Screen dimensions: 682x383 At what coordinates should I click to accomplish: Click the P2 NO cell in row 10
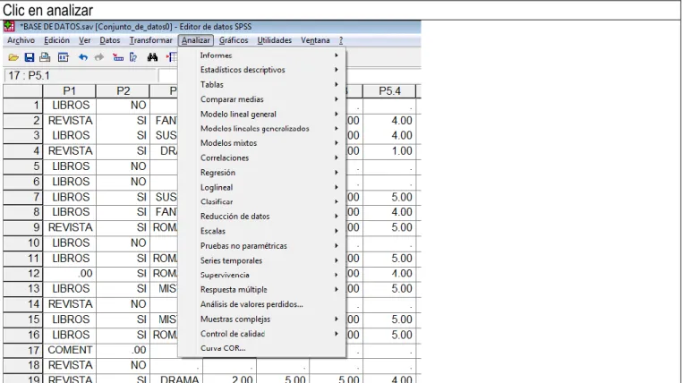(x=123, y=243)
